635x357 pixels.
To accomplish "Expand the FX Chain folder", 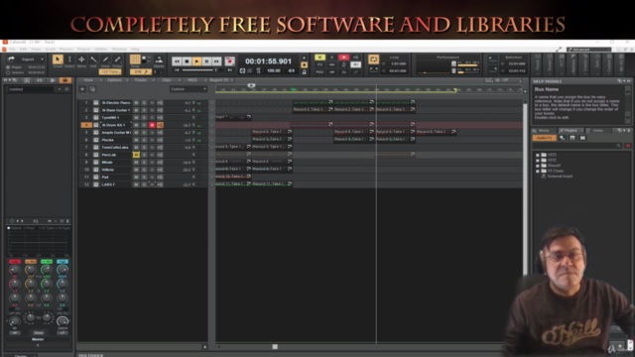I will 538,171.
